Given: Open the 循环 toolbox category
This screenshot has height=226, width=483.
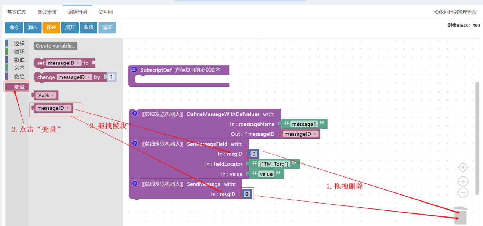Looking at the screenshot, I should coord(17,51).
